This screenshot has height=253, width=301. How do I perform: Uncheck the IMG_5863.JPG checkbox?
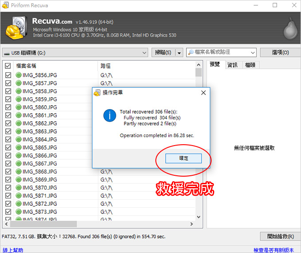point(8,131)
